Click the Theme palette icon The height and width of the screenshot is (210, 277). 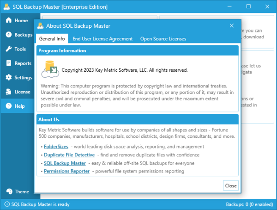pyautogui.click(x=9, y=191)
